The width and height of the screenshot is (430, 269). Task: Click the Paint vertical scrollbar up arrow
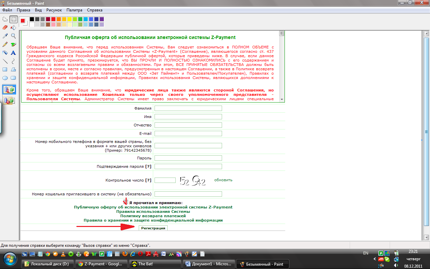(x=427, y=34)
